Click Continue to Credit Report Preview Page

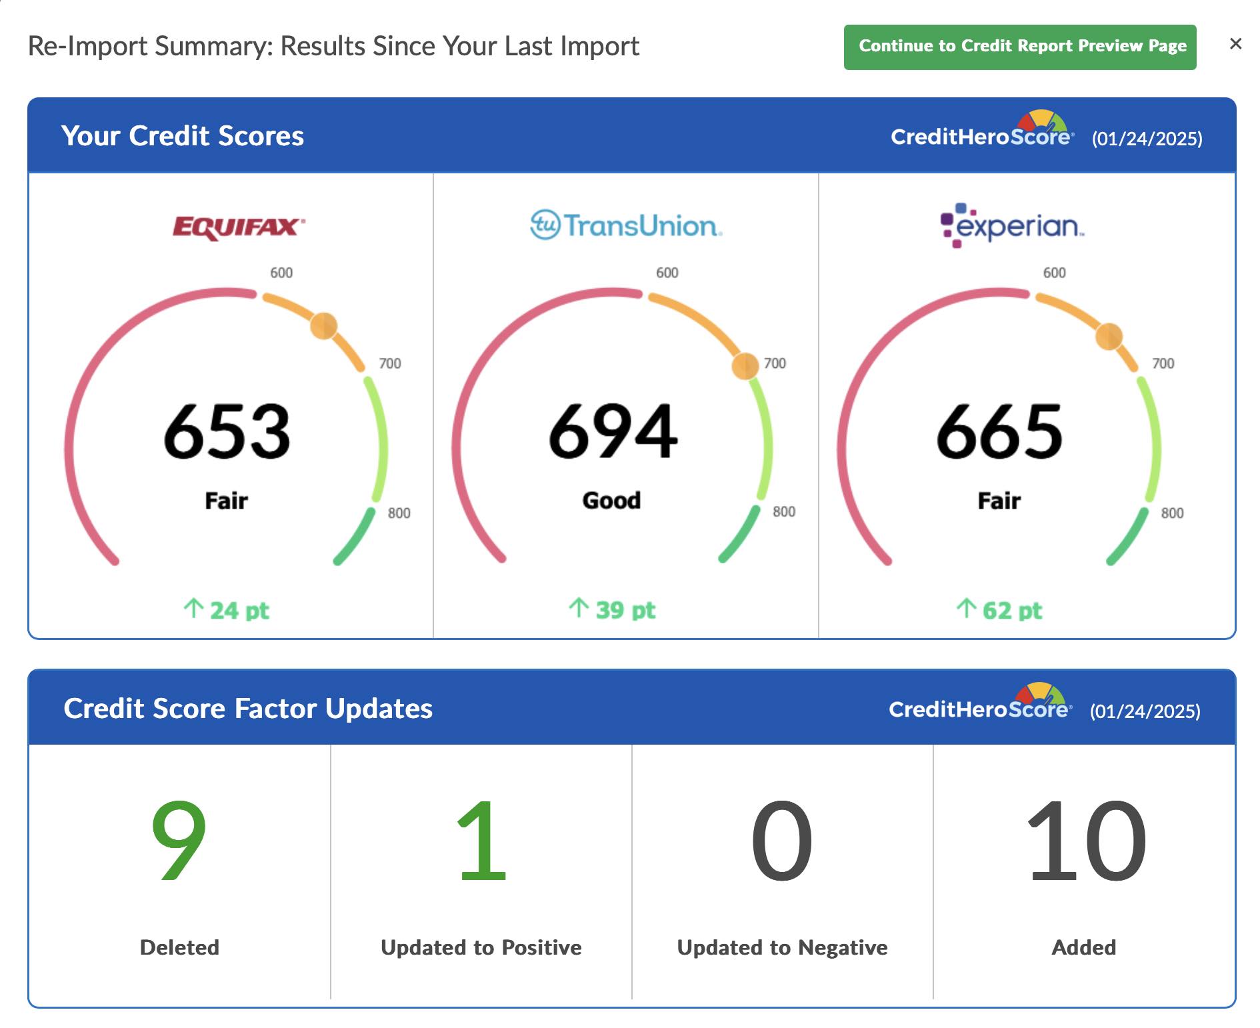coord(1019,47)
